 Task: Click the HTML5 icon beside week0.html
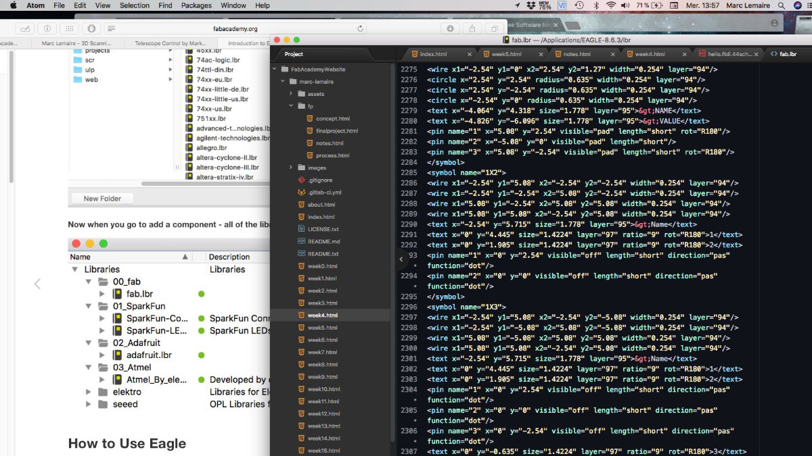coord(302,266)
